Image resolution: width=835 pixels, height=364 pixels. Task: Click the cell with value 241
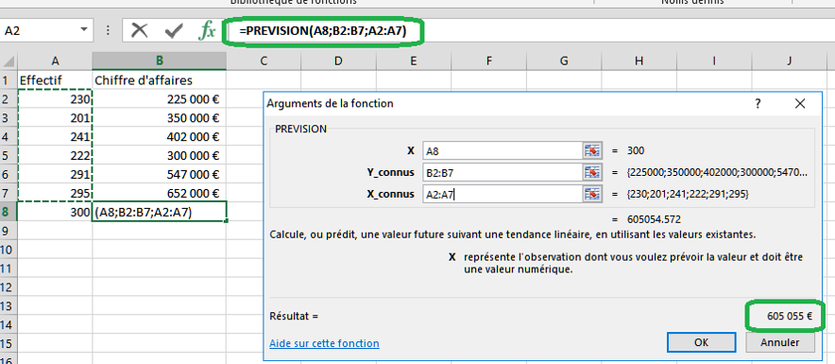[55, 136]
